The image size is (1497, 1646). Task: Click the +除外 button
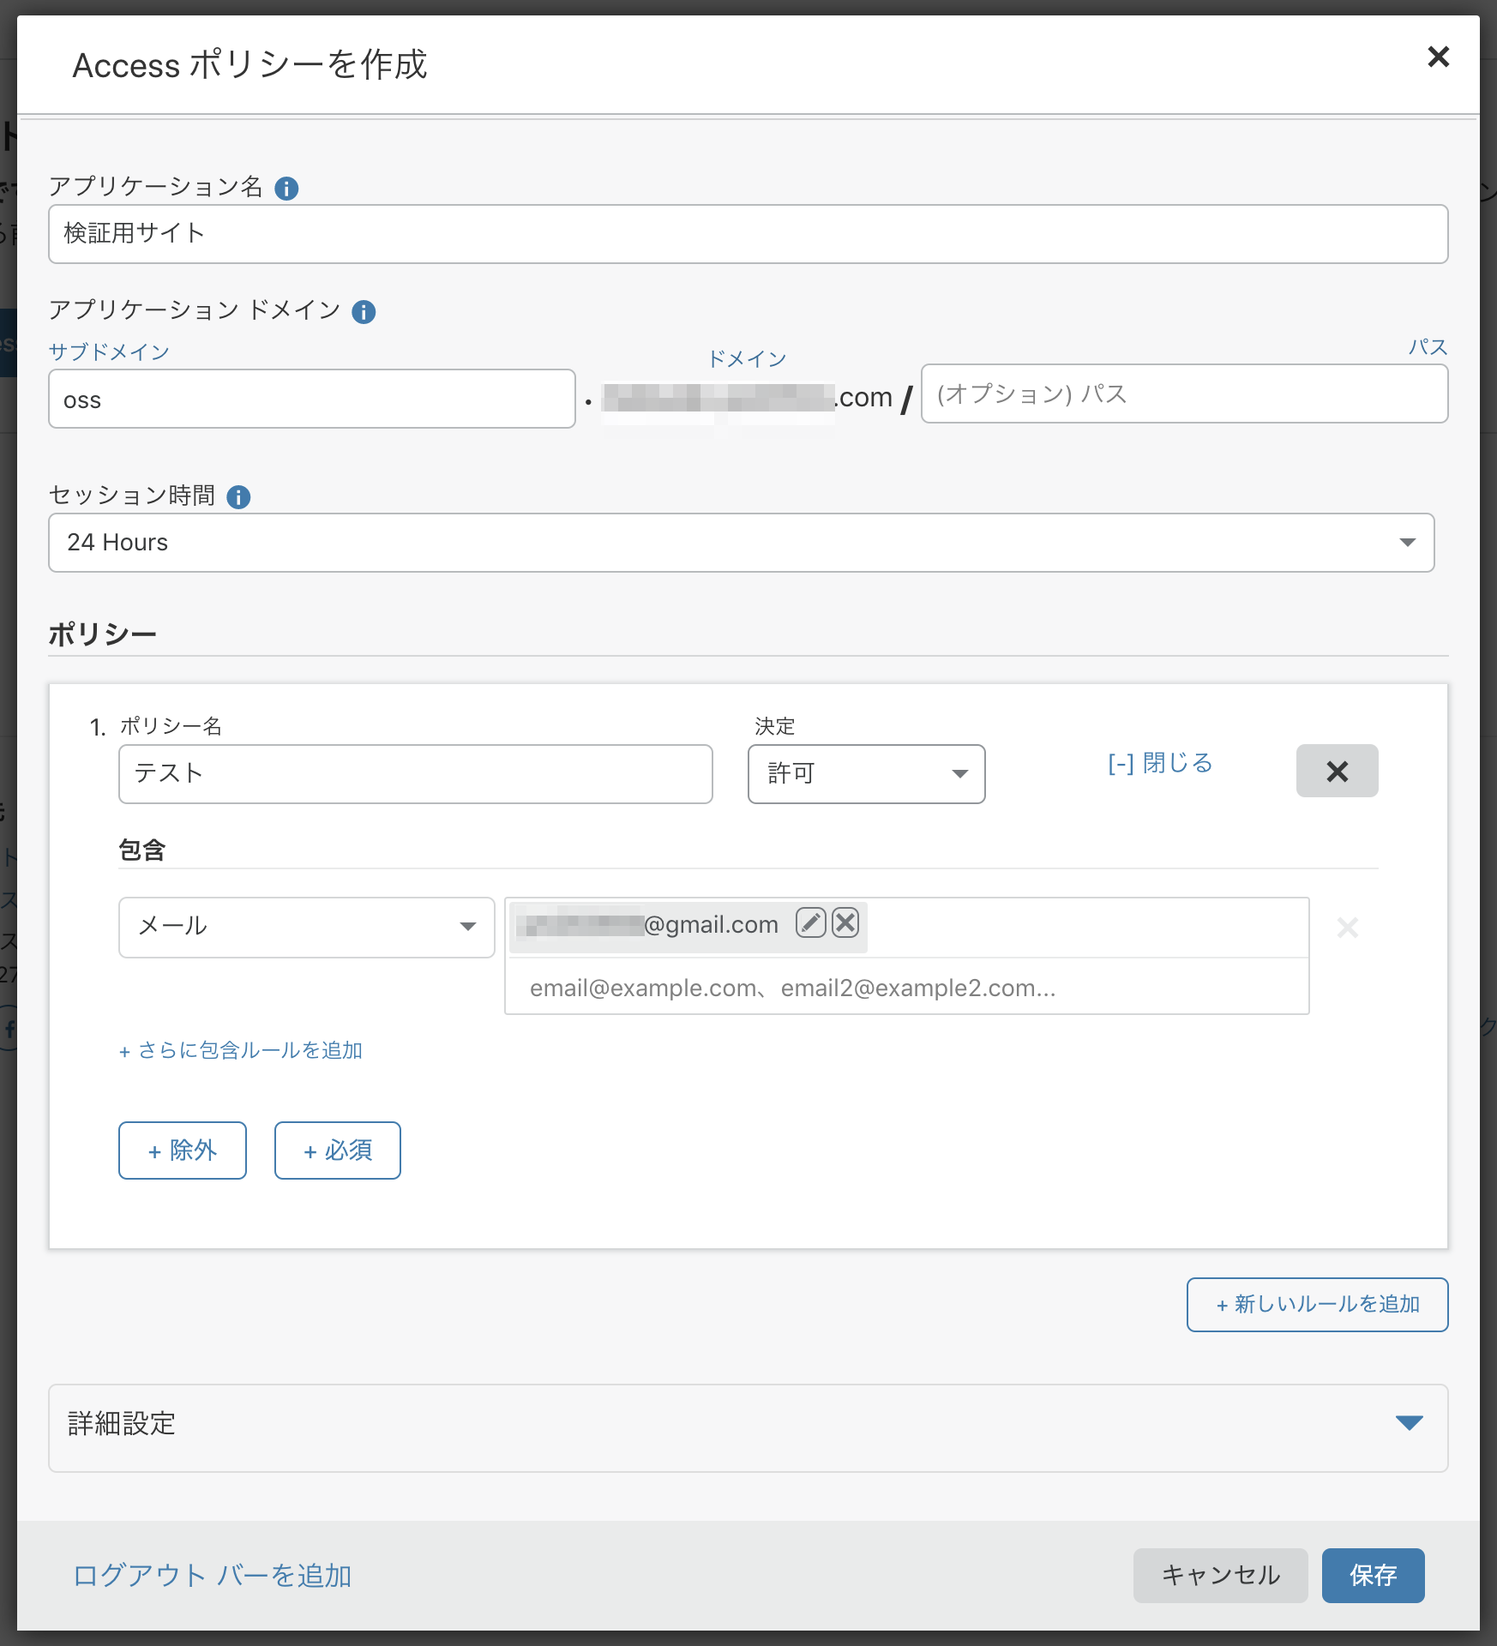point(182,1150)
